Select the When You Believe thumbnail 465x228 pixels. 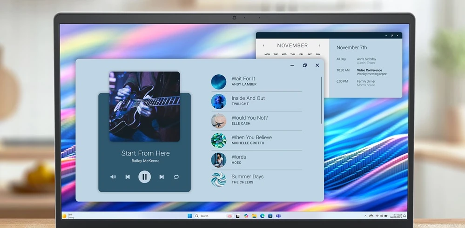tap(219, 140)
